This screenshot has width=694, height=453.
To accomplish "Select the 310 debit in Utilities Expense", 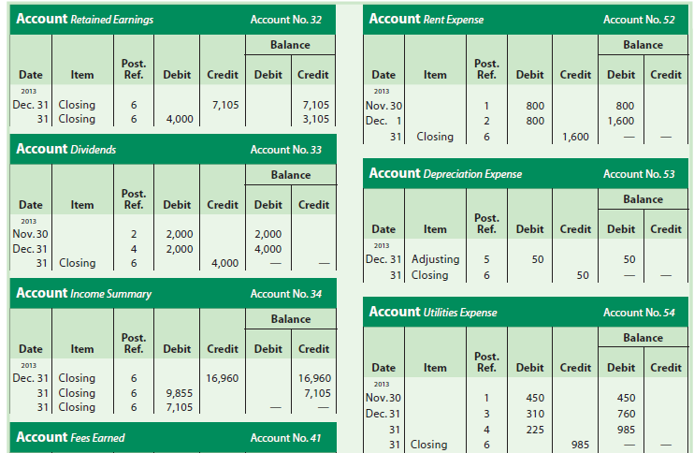I will pos(535,413).
